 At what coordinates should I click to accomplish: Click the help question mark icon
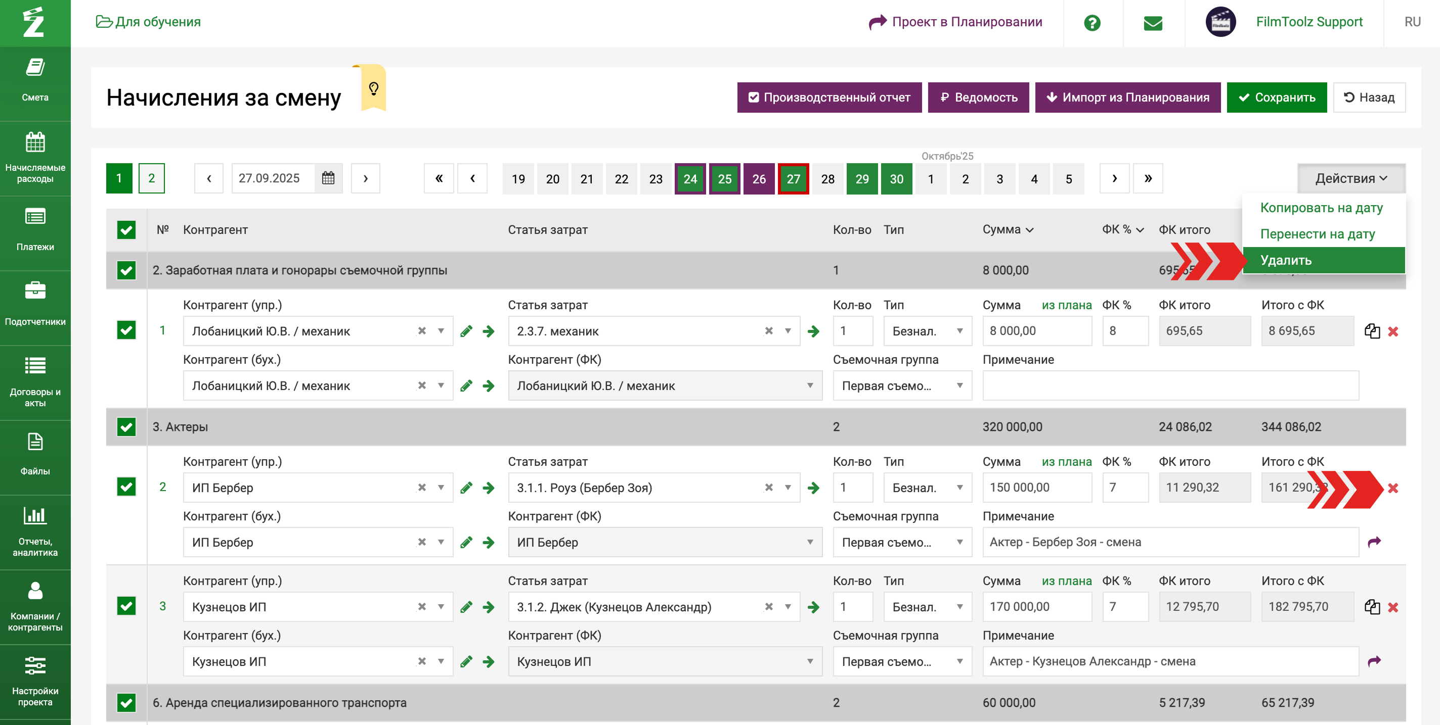coord(1092,22)
